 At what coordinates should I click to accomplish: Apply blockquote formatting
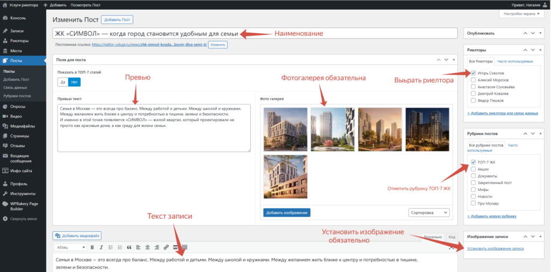[129, 247]
